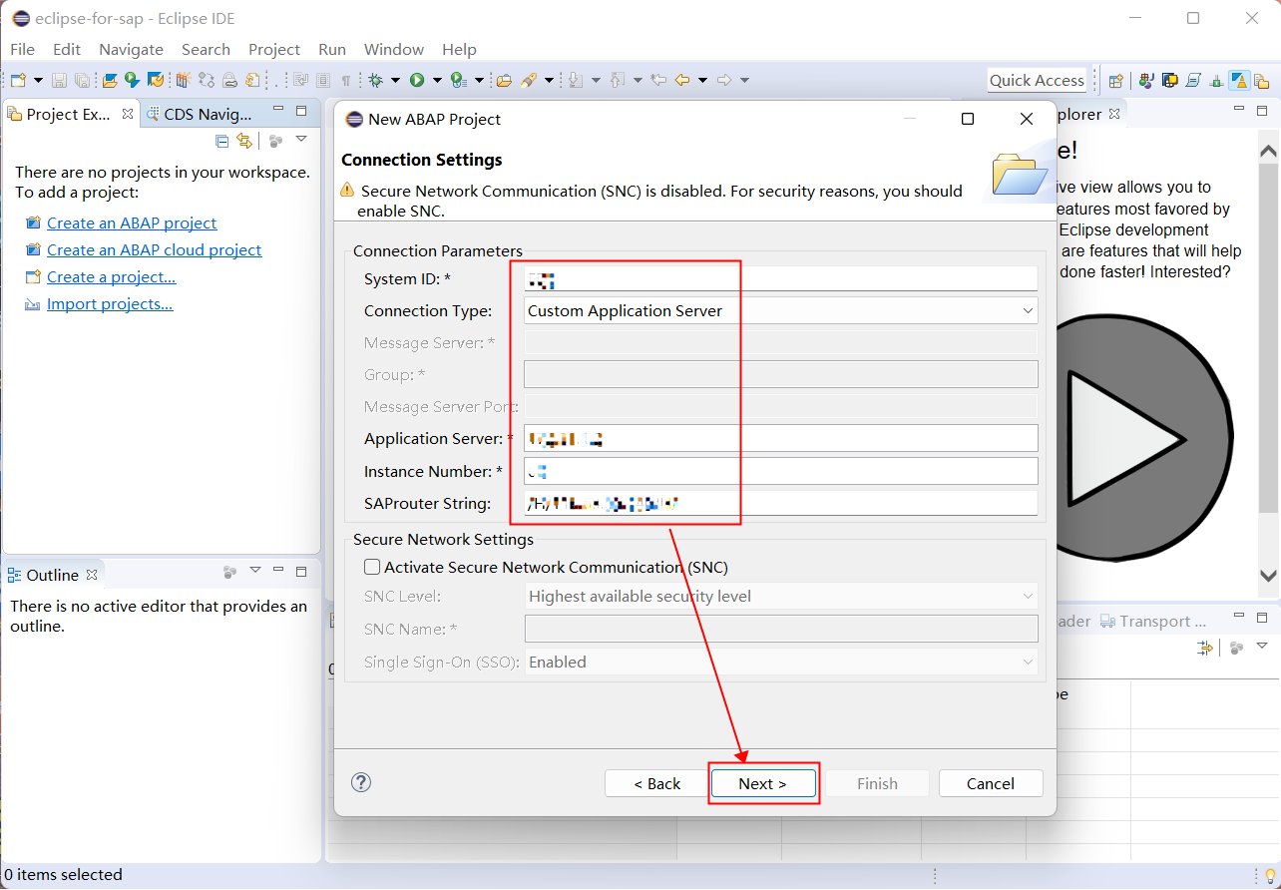This screenshot has height=890, width=1281.
Task: Open Project Explorer View Menu triangle
Action: click(301, 140)
